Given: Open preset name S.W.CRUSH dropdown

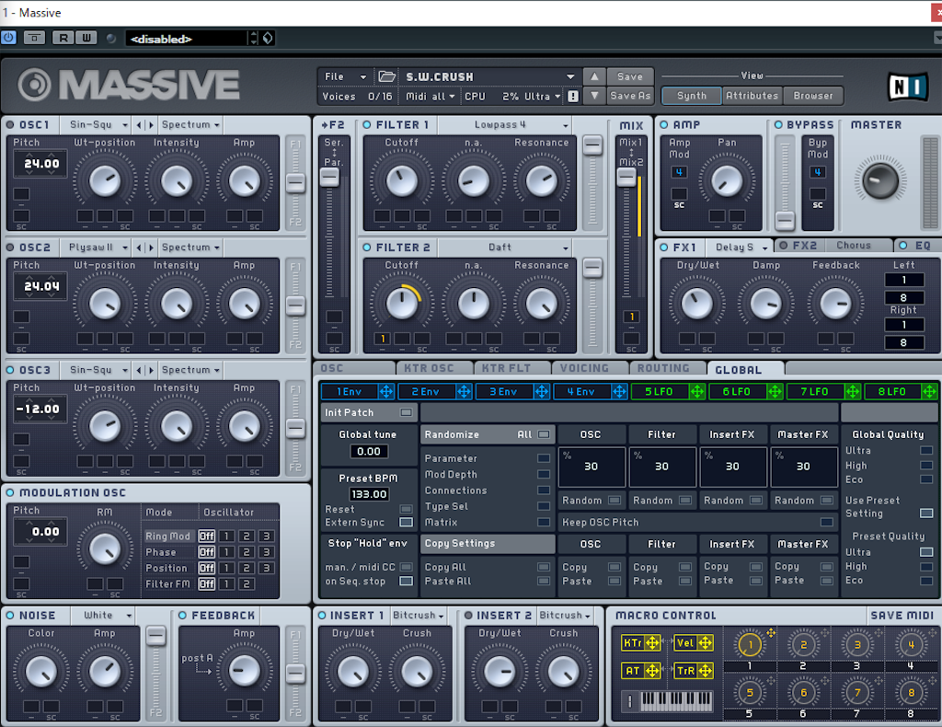Looking at the screenshot, I should pos(489,76).
